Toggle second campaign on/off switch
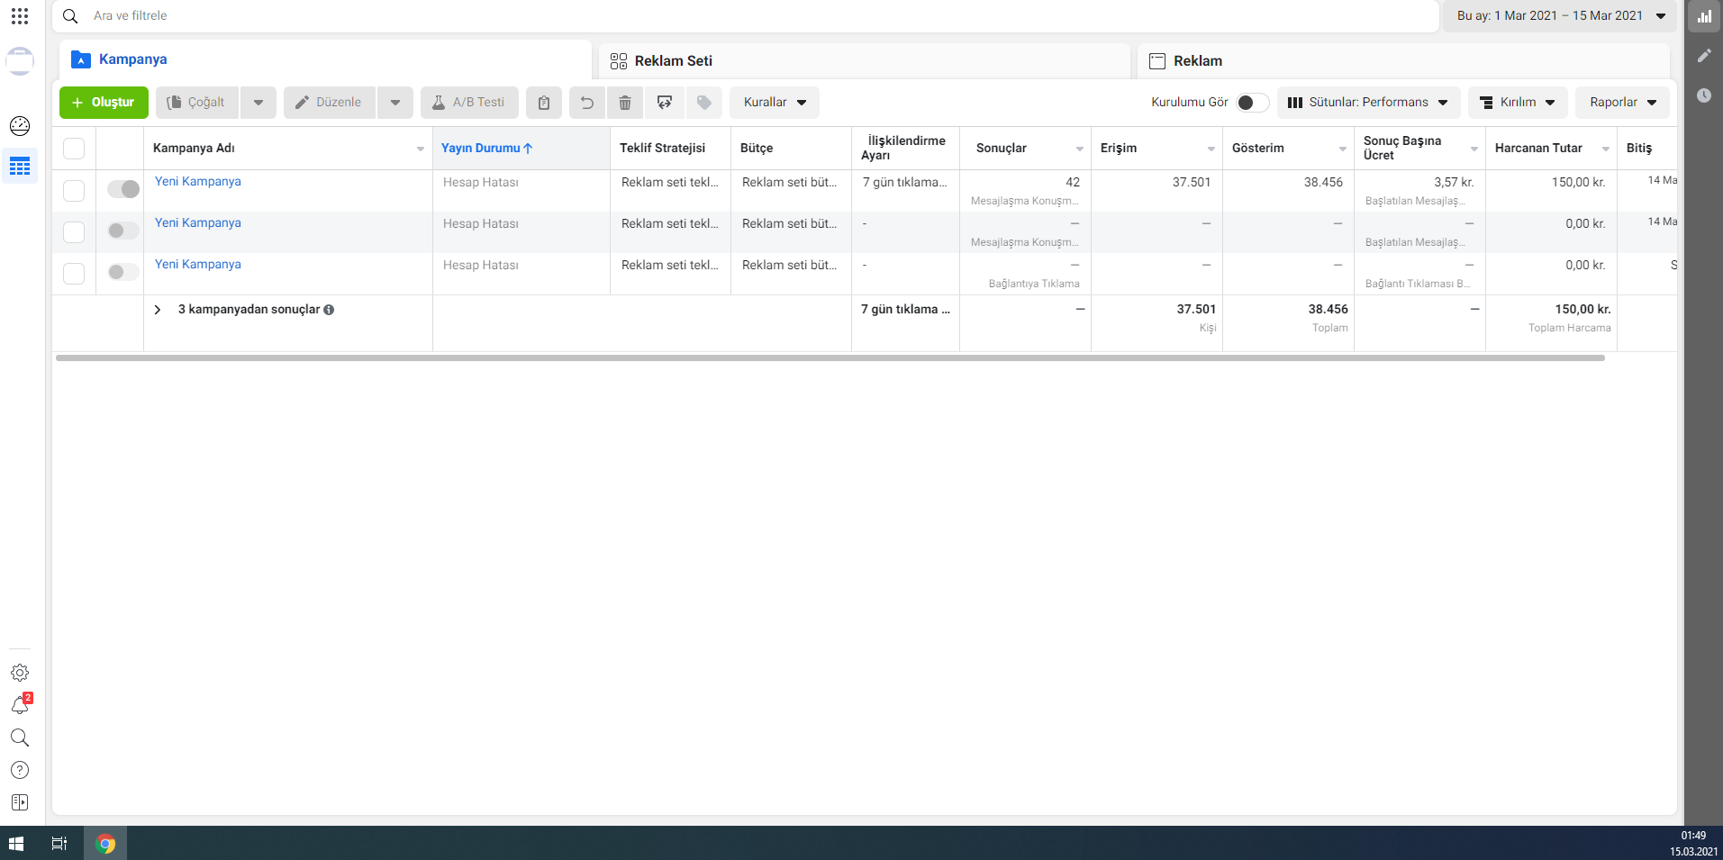The image size is (1723, 860). tap(123, 231)
